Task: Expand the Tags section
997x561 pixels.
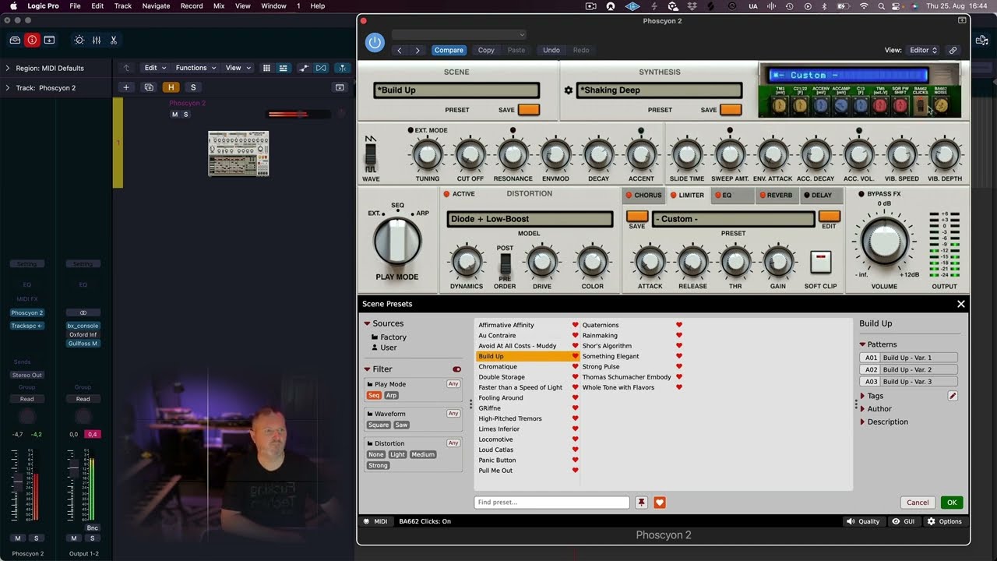Action: (862, 396)
